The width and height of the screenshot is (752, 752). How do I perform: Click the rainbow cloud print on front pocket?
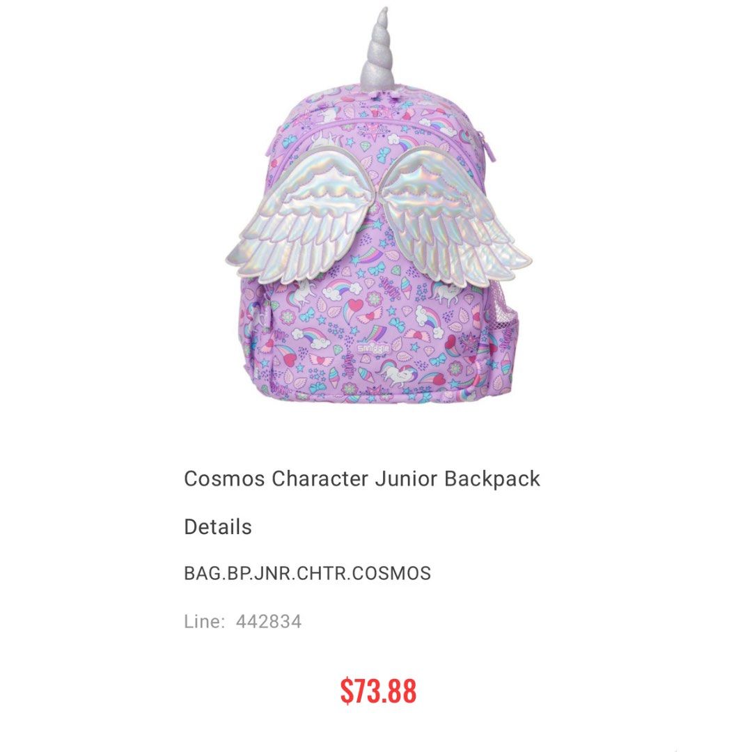click(343, 289)
